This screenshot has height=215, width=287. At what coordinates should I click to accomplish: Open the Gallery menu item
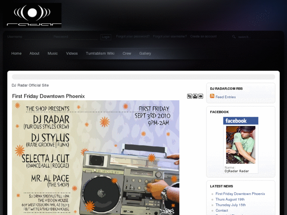(145, 53)
